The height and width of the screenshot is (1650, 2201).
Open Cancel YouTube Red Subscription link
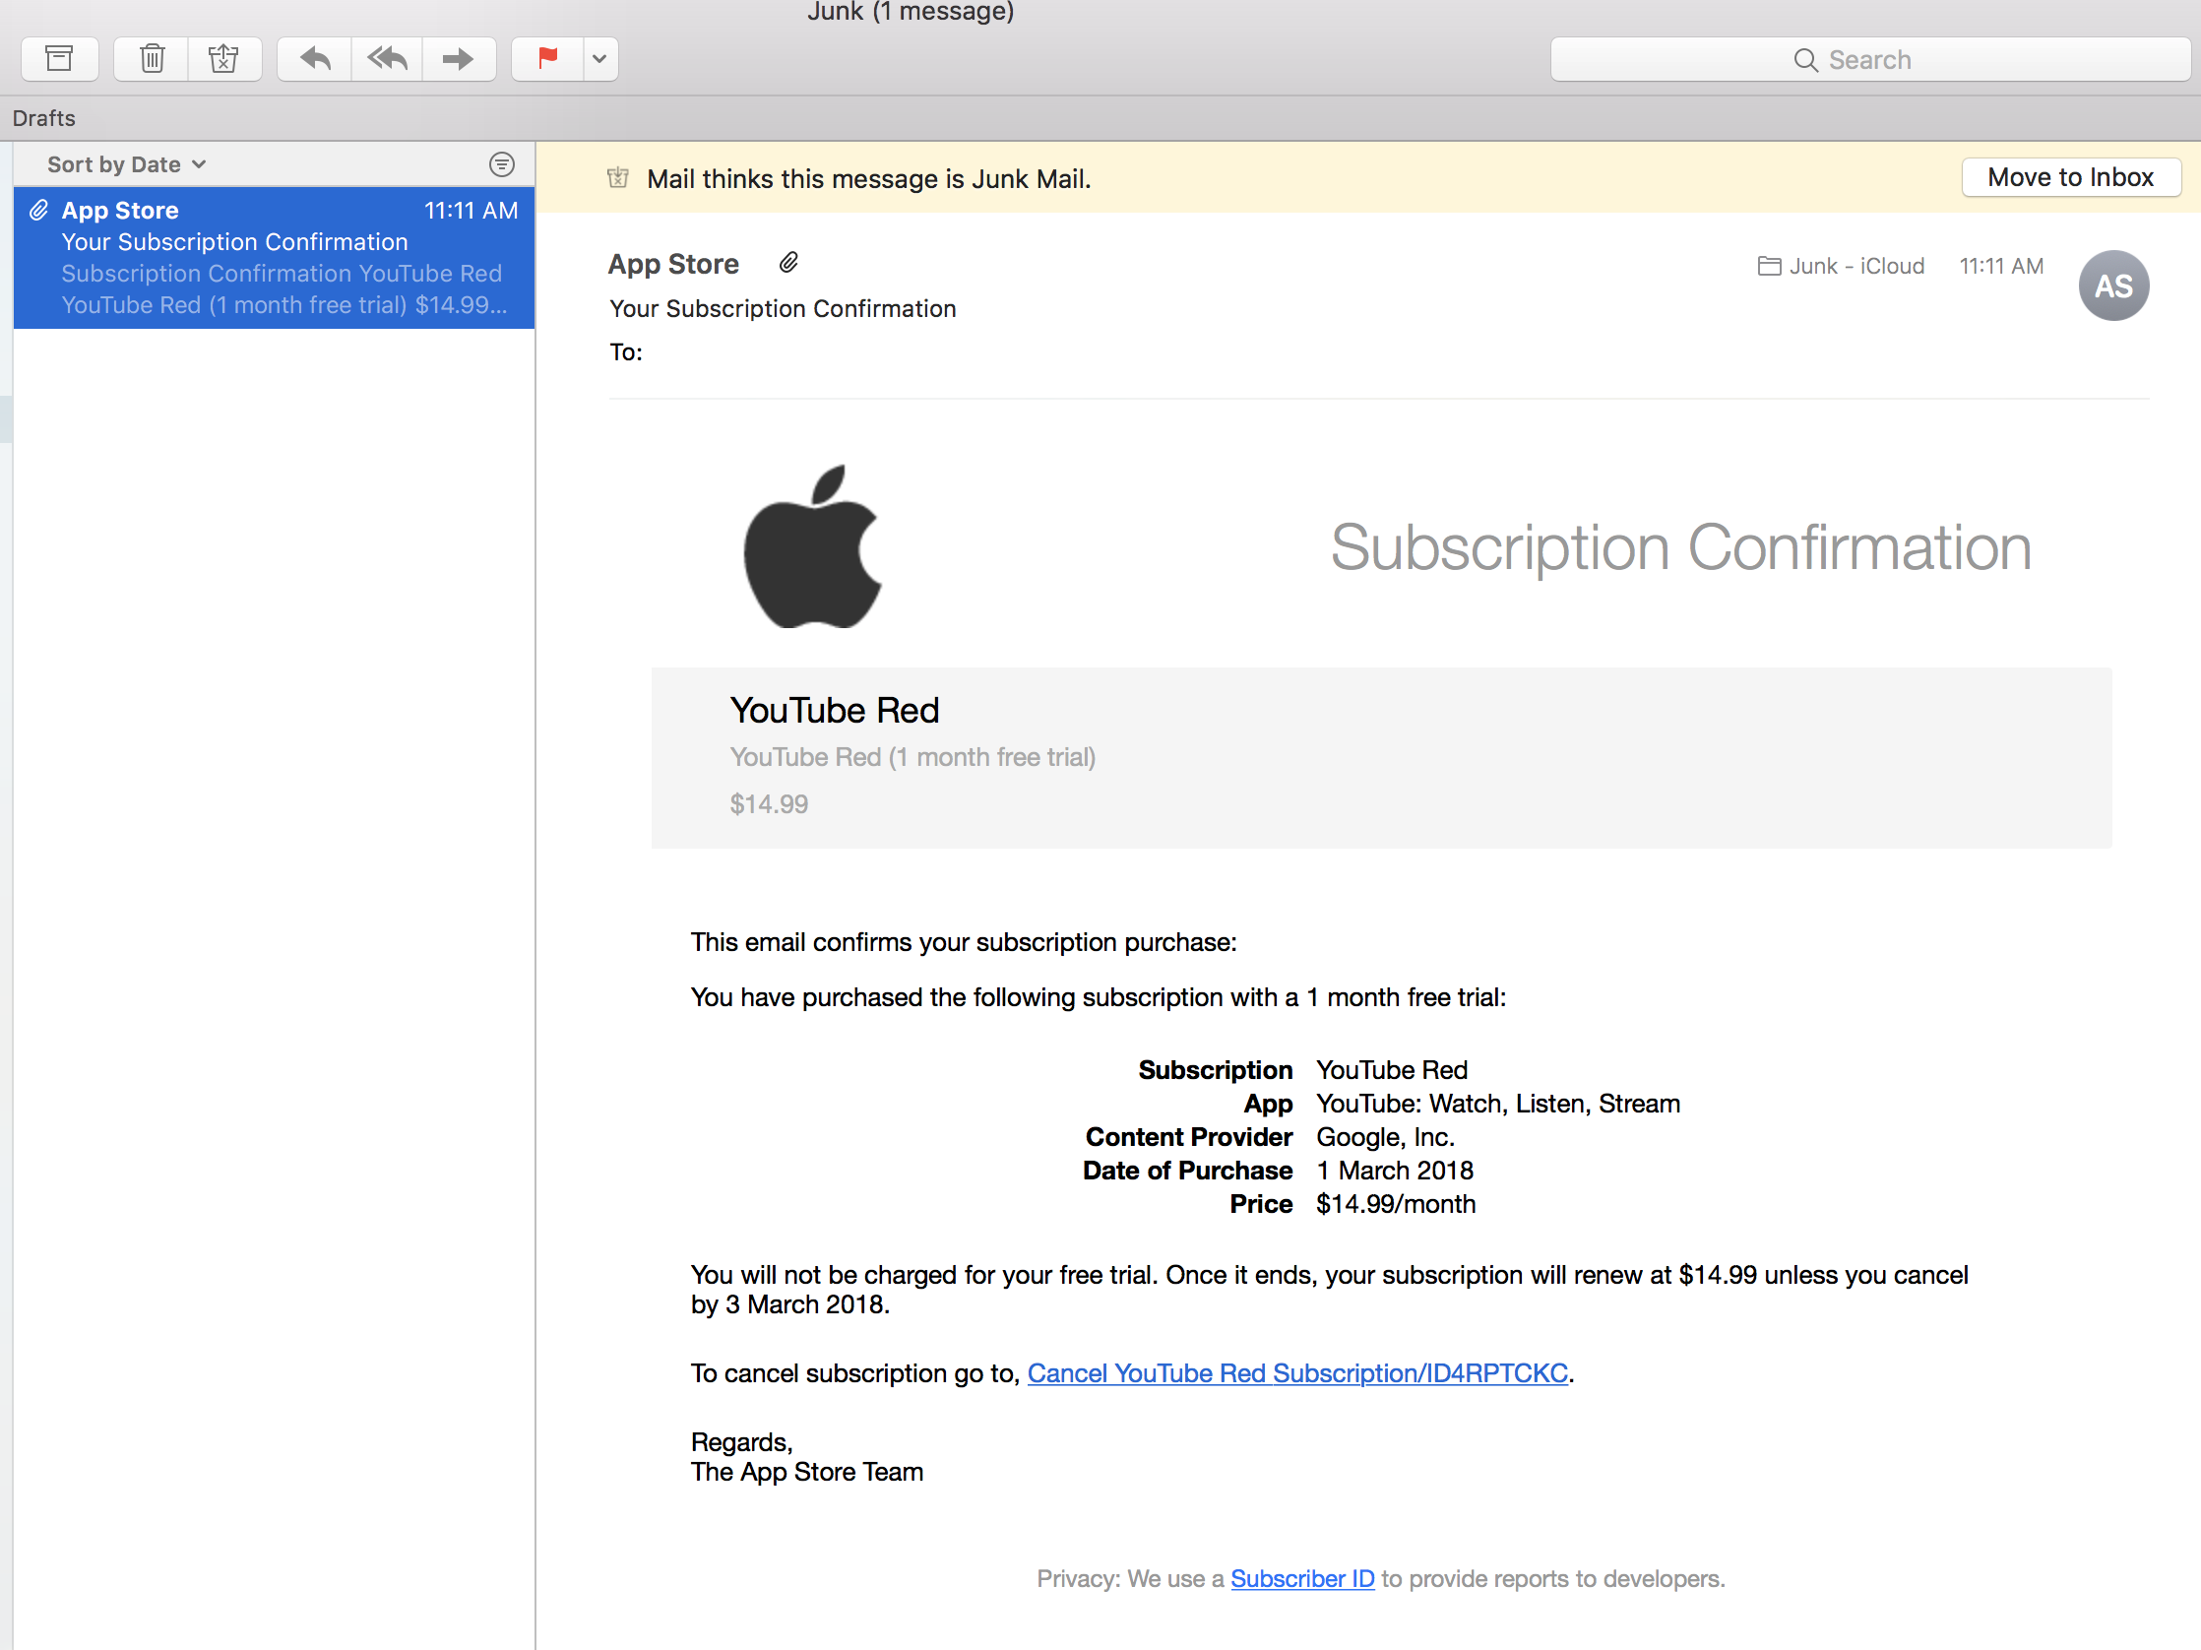tap(1297, 1373)
